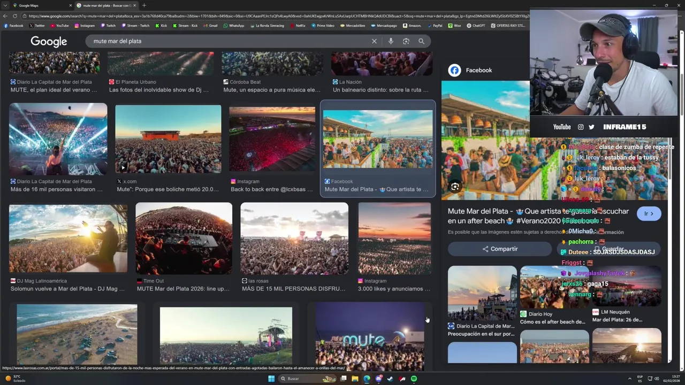This screenshot has width=685, height=385.
Task: Focus the Google search box
Action: click(230, 41)
